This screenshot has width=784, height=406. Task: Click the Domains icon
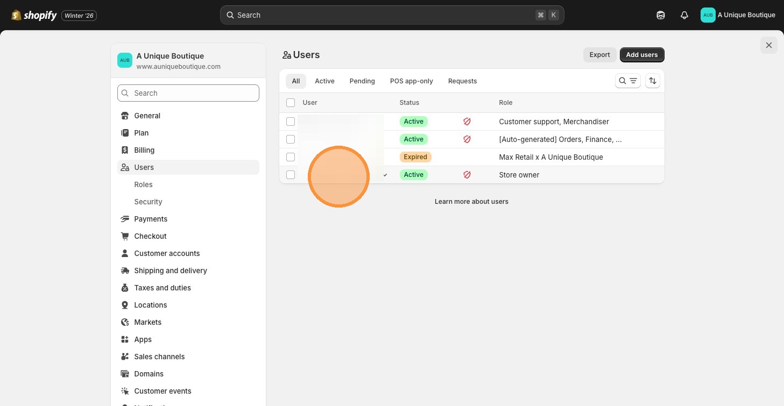[125, 374]
